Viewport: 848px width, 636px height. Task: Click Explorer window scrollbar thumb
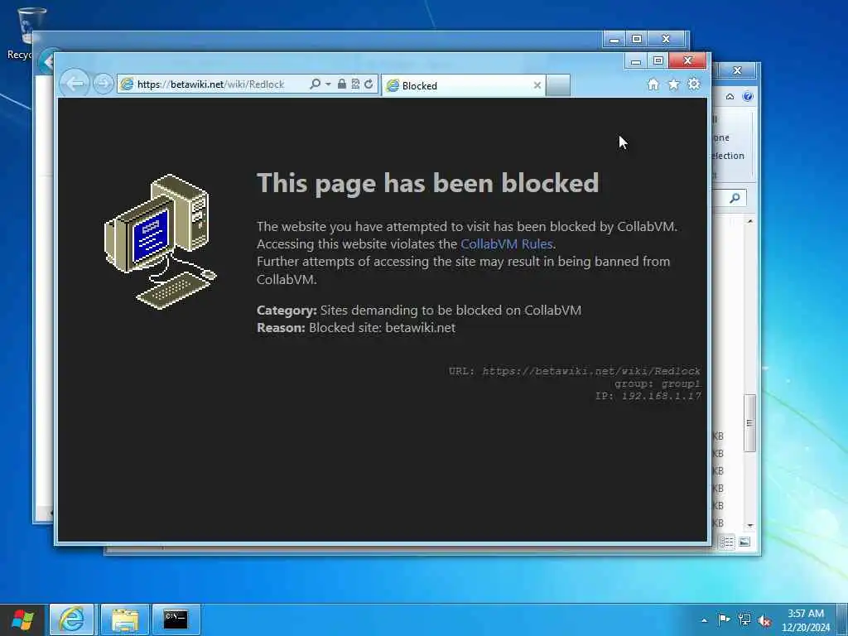[x=749, y=423]
